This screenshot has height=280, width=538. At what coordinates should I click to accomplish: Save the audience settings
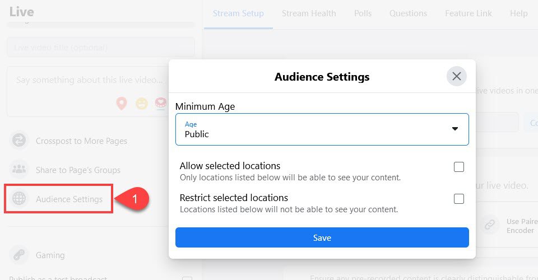322,237
